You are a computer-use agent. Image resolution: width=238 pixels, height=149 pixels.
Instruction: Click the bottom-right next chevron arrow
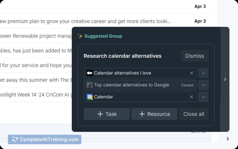point(228,139)
